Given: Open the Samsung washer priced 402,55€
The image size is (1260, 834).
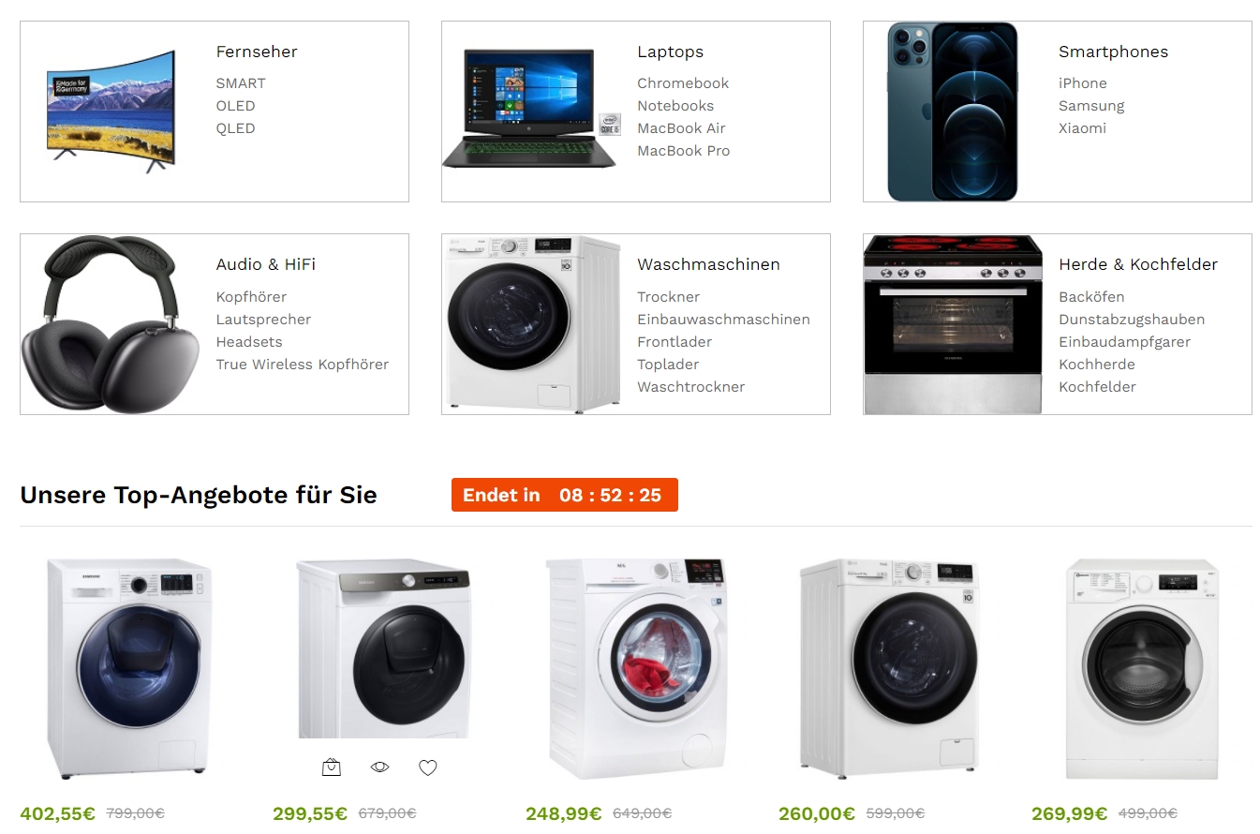Looking at the screenshot, I should 129,668.
